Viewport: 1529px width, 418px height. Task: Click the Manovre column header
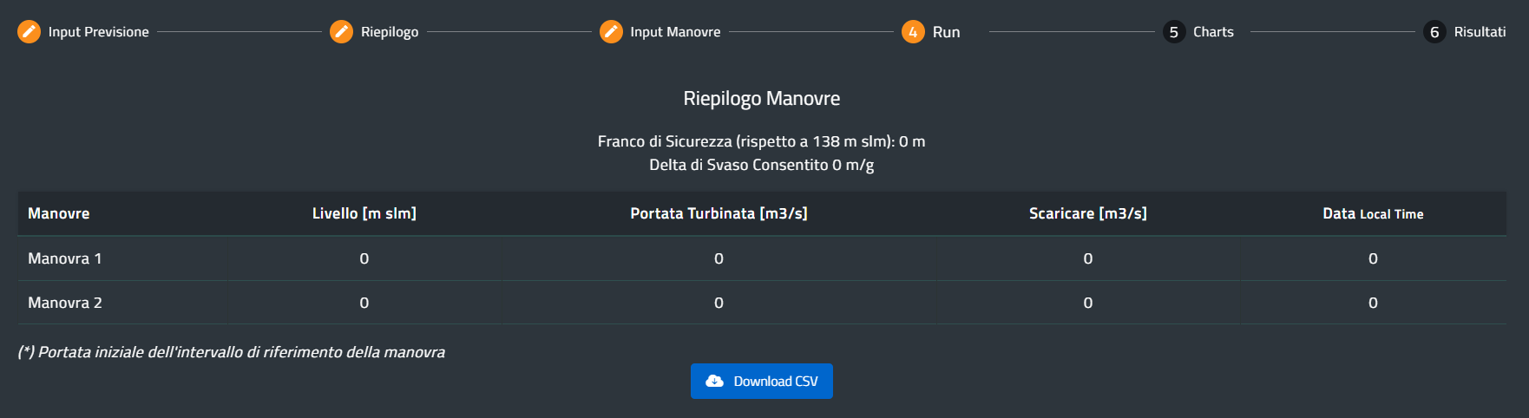pyautogui.click(x=59, y=213)
